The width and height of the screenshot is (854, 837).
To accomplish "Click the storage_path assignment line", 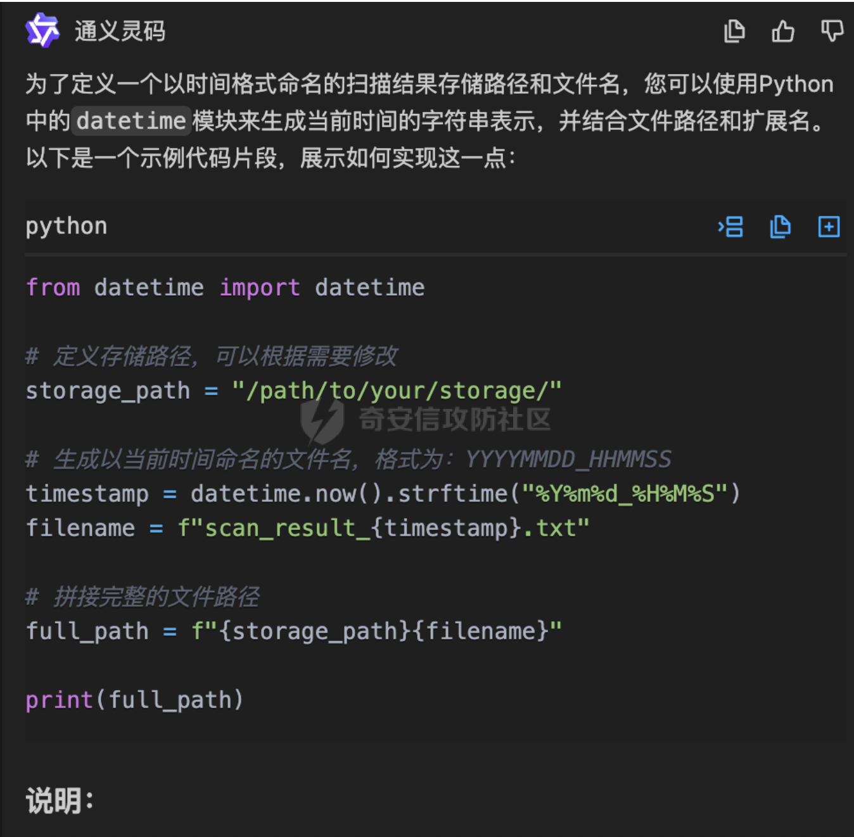I will [293, 391].
